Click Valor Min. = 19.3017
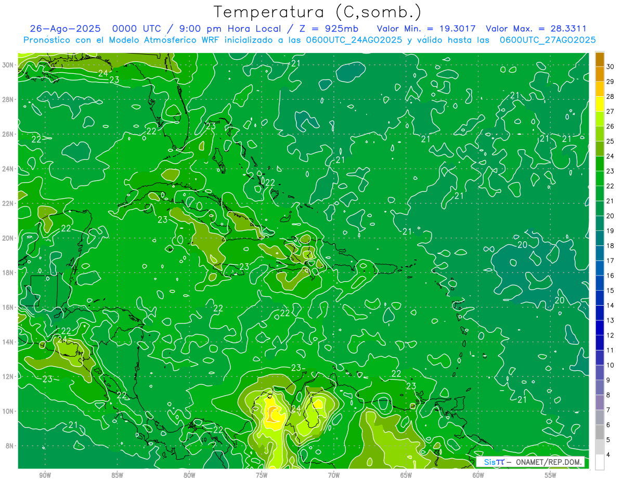The image size is (624, 482). [426, 29]
